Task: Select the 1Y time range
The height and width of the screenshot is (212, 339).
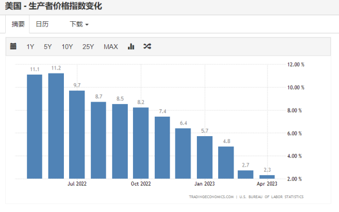Action: [x=31, y=47]
